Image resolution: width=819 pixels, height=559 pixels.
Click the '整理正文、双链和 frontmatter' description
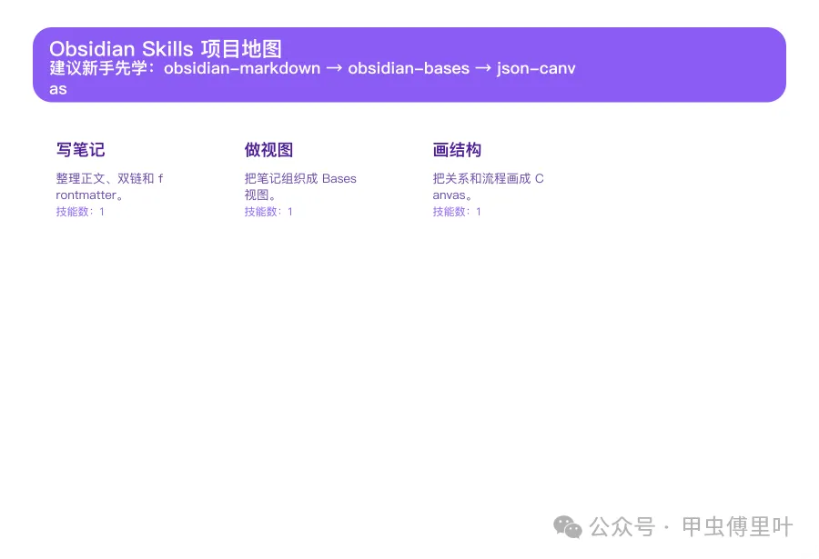tap(109, 187)
